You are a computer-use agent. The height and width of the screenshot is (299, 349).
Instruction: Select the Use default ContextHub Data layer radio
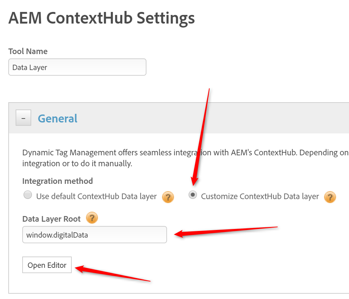(28, 195)
